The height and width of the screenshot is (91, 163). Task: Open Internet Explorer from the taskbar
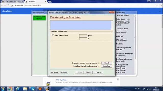click(18, 89)
